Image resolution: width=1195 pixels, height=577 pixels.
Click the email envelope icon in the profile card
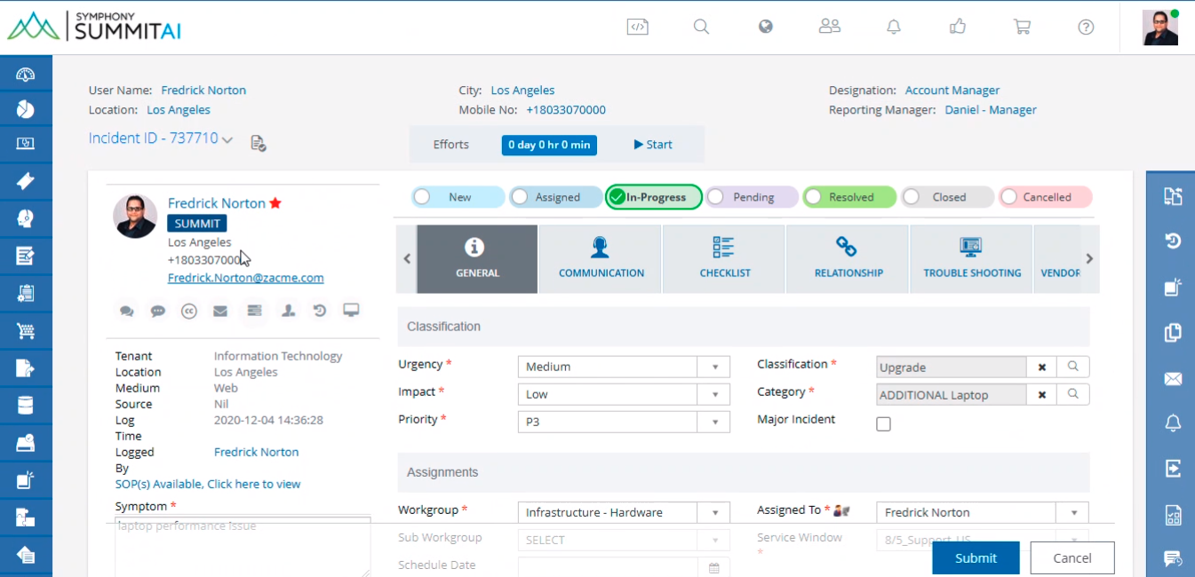(219, 311)
